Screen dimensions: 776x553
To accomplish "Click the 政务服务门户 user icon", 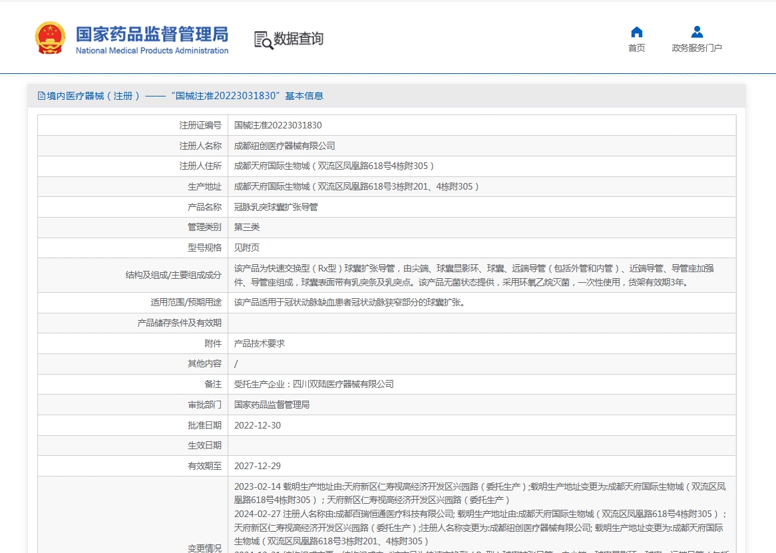I will click(697, 32).
